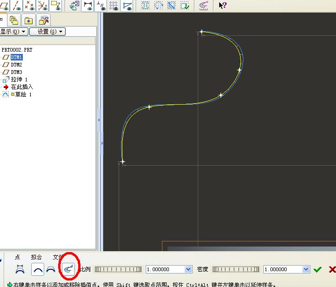Open the connections tab with hammer icon
This screenshot has width=336, height=287.
pos(44,20)
